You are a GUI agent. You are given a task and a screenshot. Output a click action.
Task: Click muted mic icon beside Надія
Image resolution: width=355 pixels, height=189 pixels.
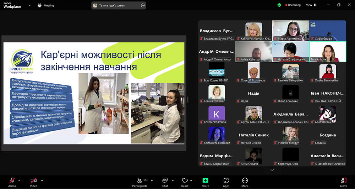(238, 101)
